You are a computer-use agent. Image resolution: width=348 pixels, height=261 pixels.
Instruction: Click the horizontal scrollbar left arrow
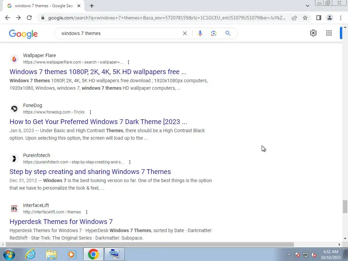2,244
